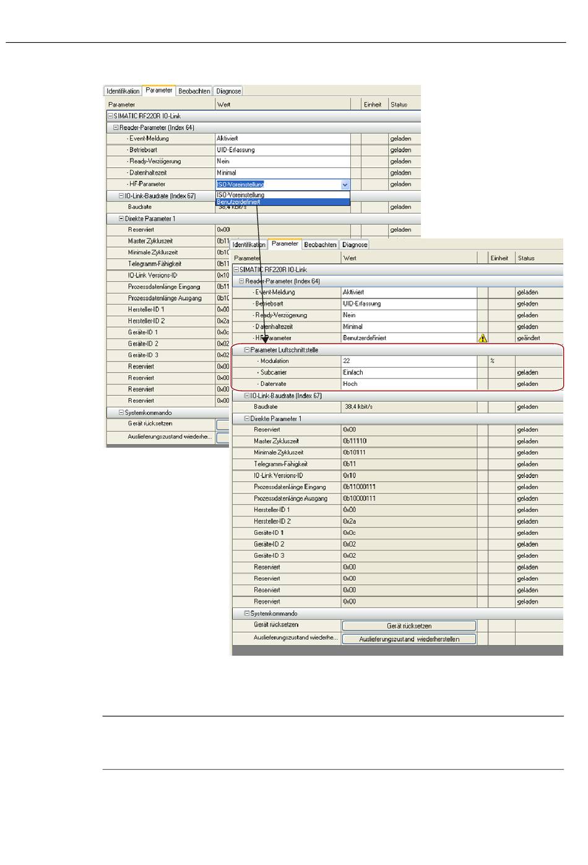Image resolution: width=588 pixels, height=865 pixels.
Task: Choose ISO-Voreinstellung from dropdown list
Action: 282,194
